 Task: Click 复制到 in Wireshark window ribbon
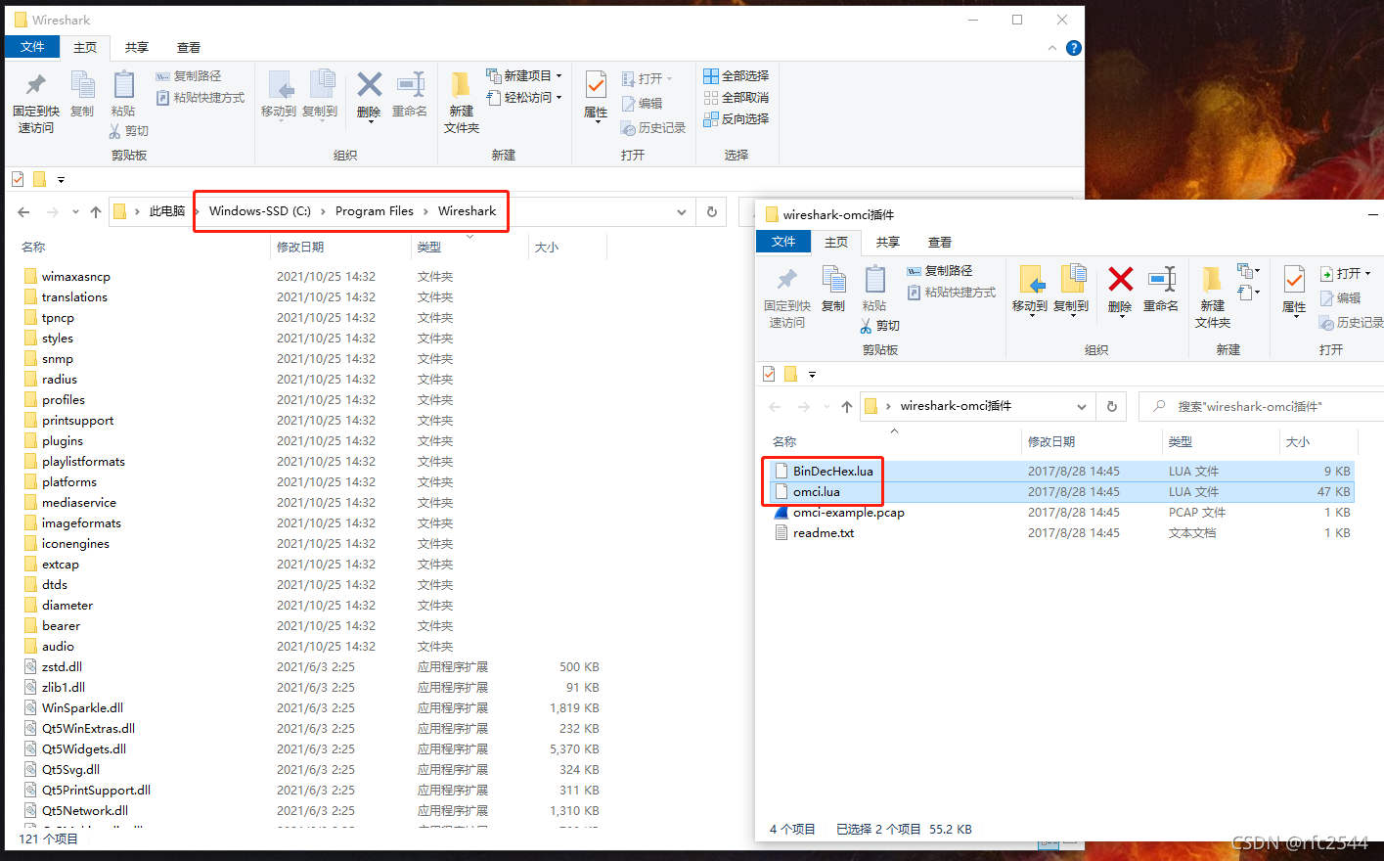[x=320, y=96]
